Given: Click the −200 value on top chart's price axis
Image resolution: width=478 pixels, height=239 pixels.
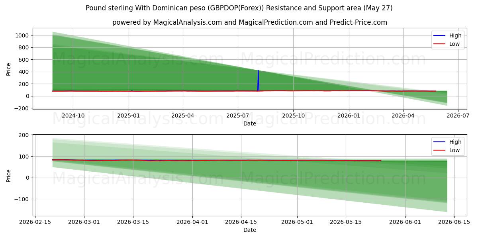Looking at the screenshot, I should [22, 108].
